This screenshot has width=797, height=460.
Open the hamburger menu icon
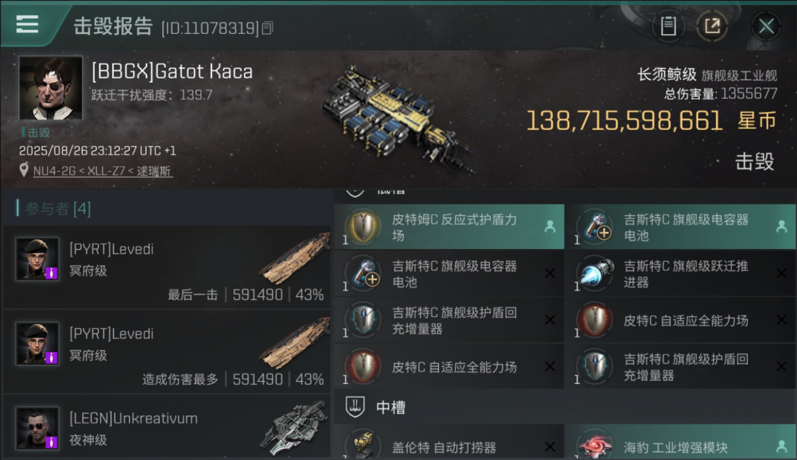pos(27,24)
